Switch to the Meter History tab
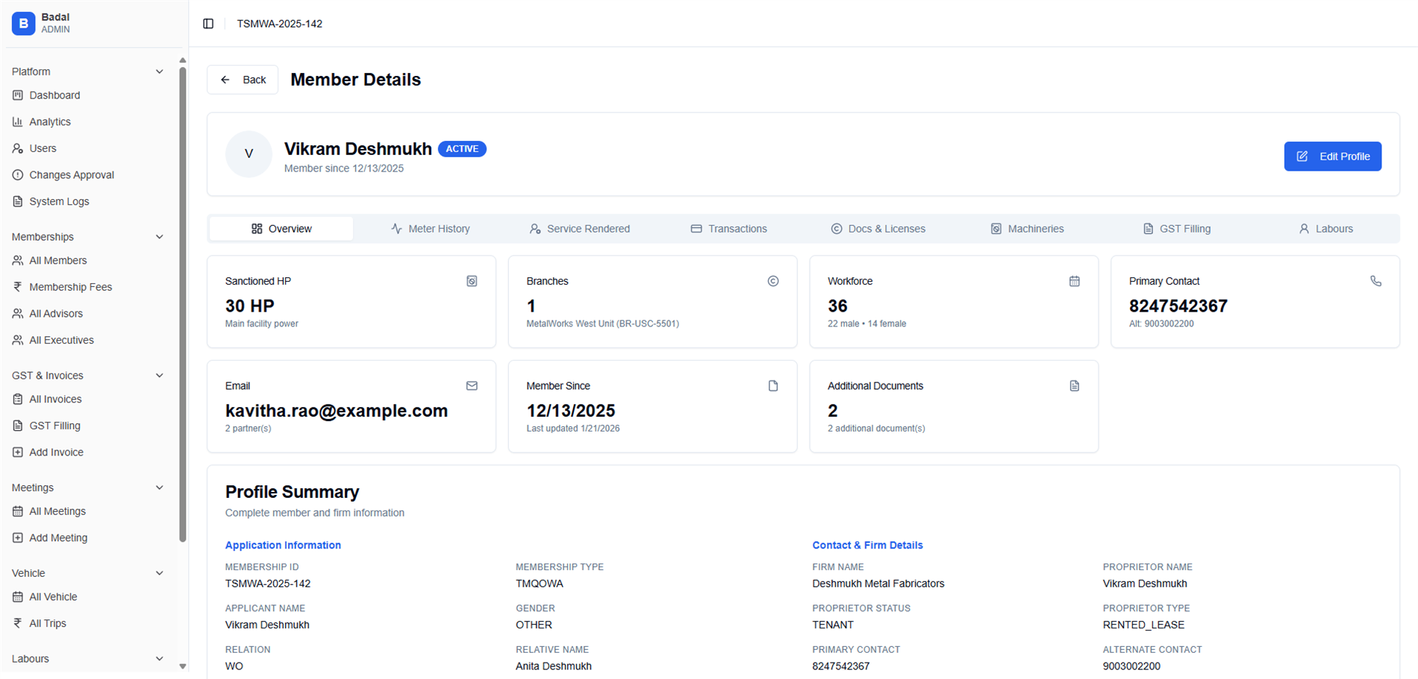Viewport: 1418px width, 679px height. (431, 229)
